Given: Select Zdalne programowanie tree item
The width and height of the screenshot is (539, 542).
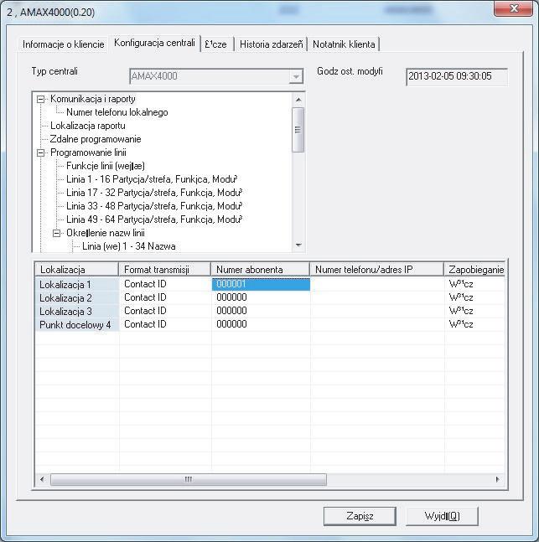Looking at the screenshot, I should [x=96, y=139].
